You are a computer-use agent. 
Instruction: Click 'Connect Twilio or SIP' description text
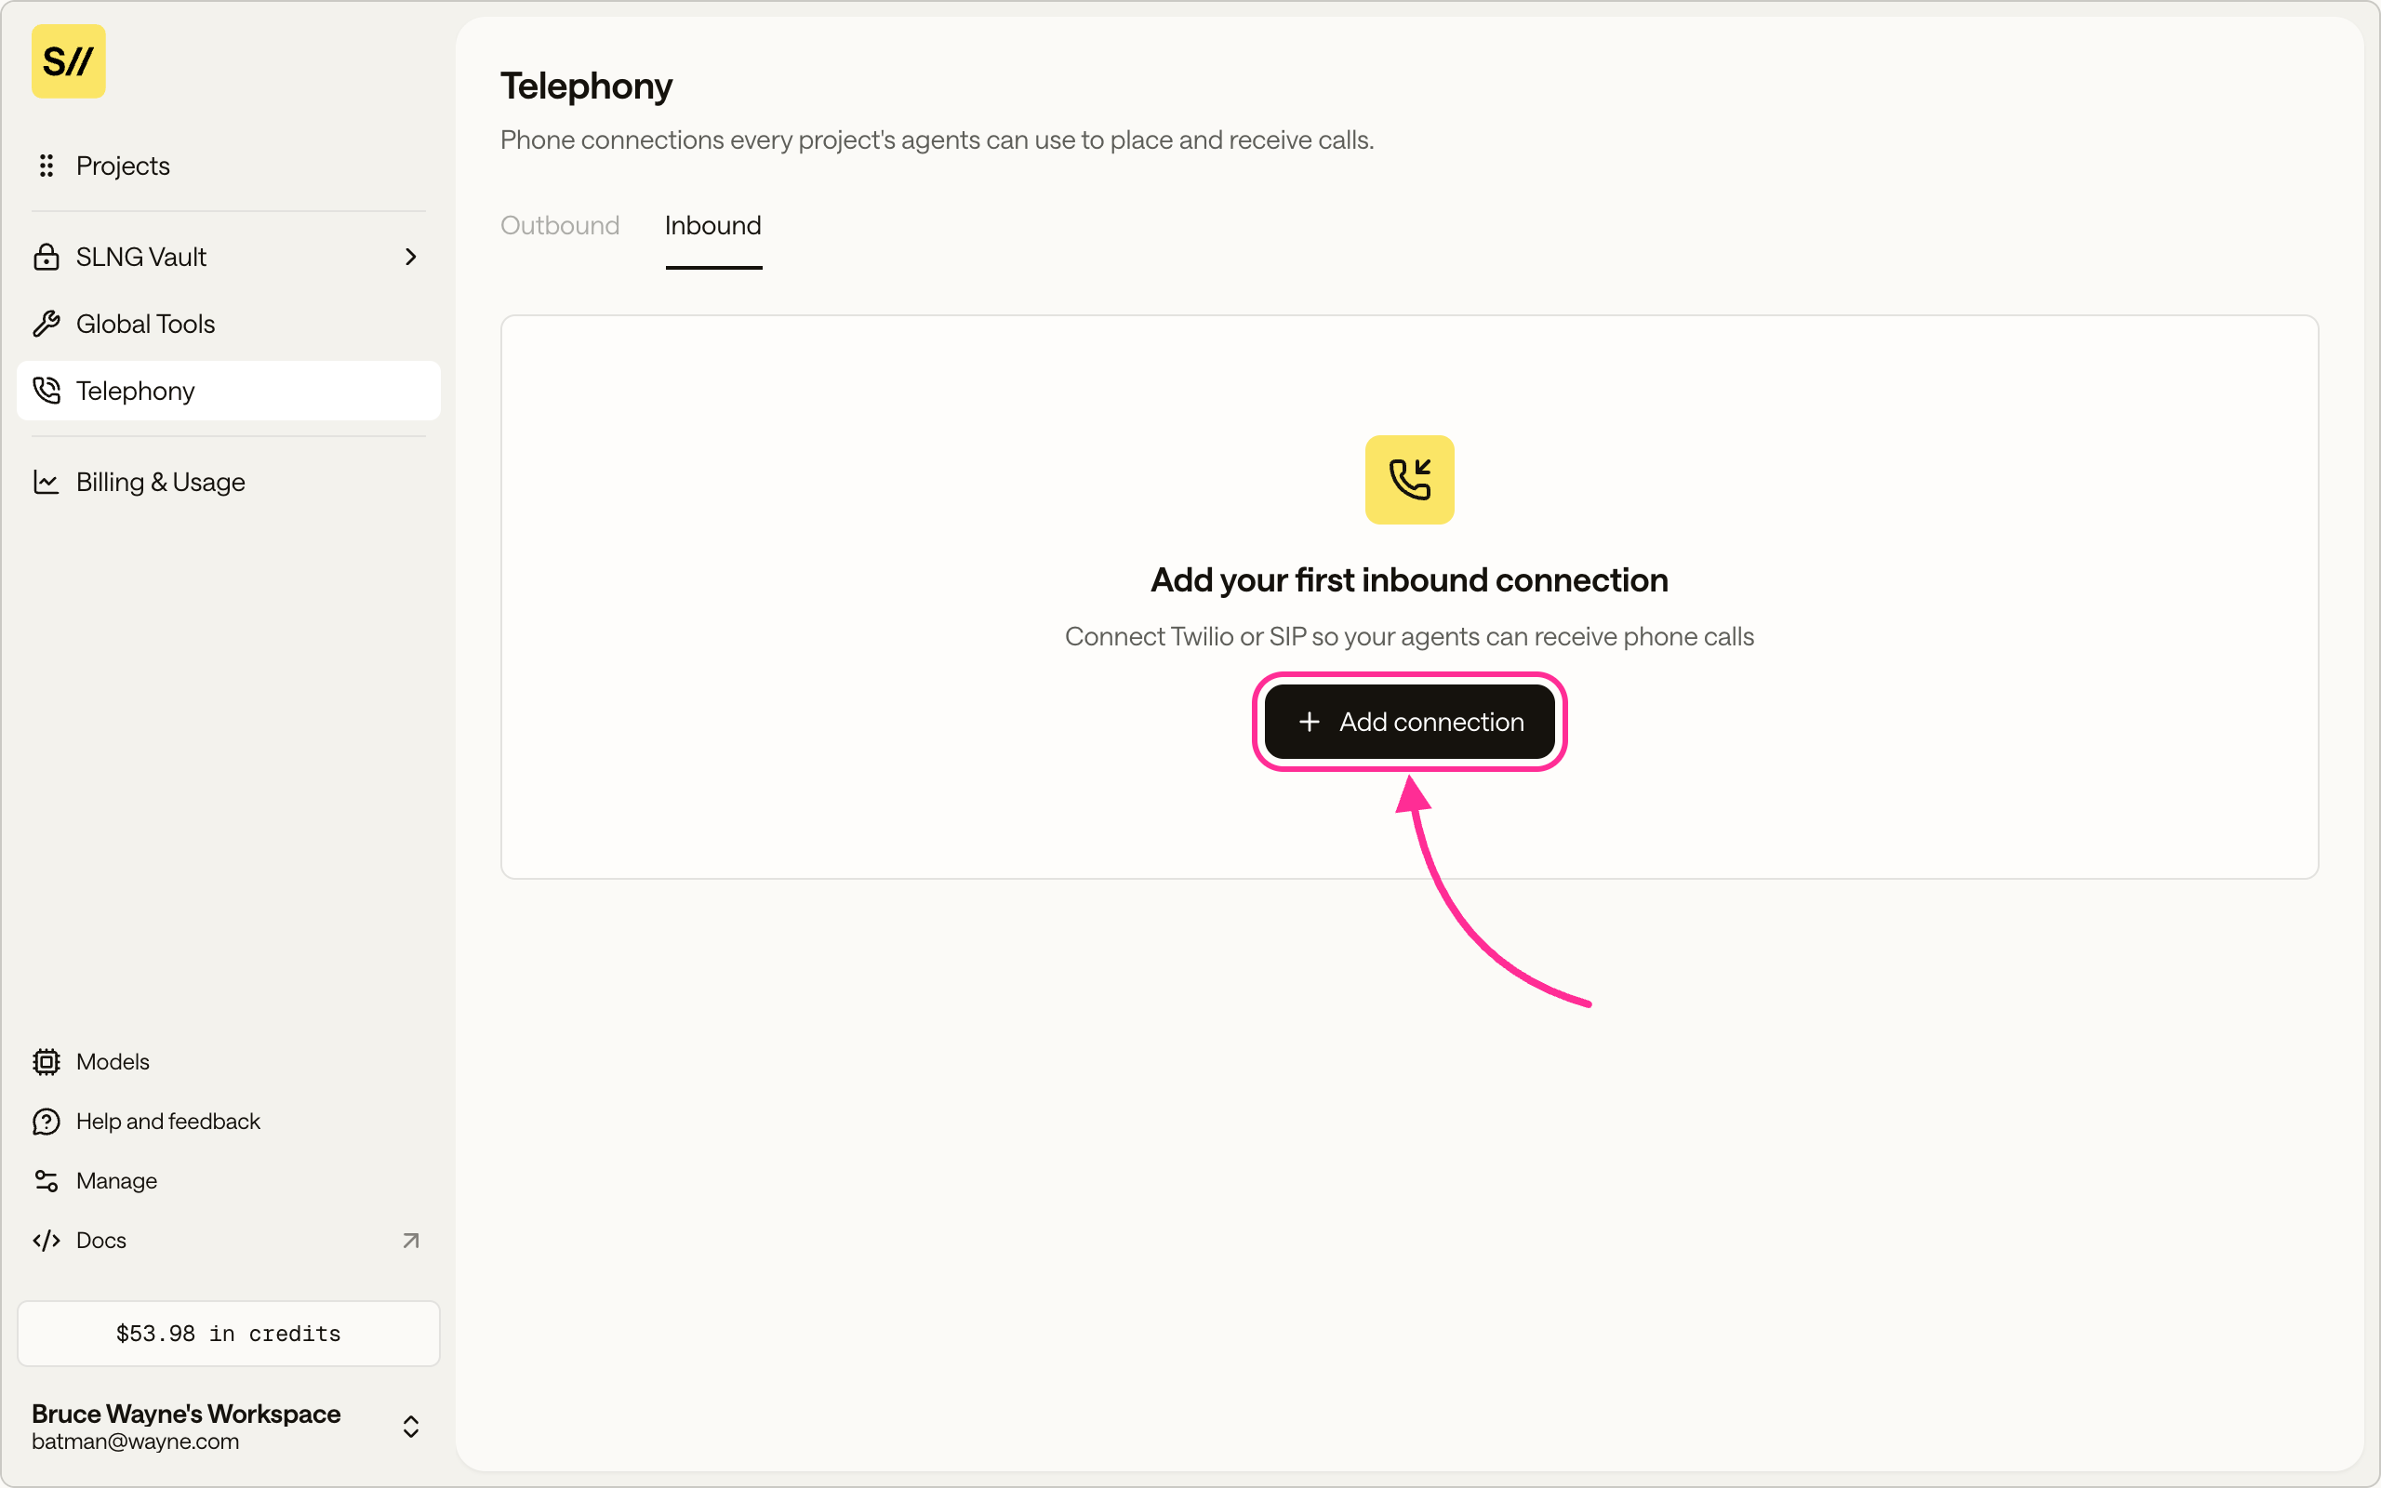pos(1409,637)
